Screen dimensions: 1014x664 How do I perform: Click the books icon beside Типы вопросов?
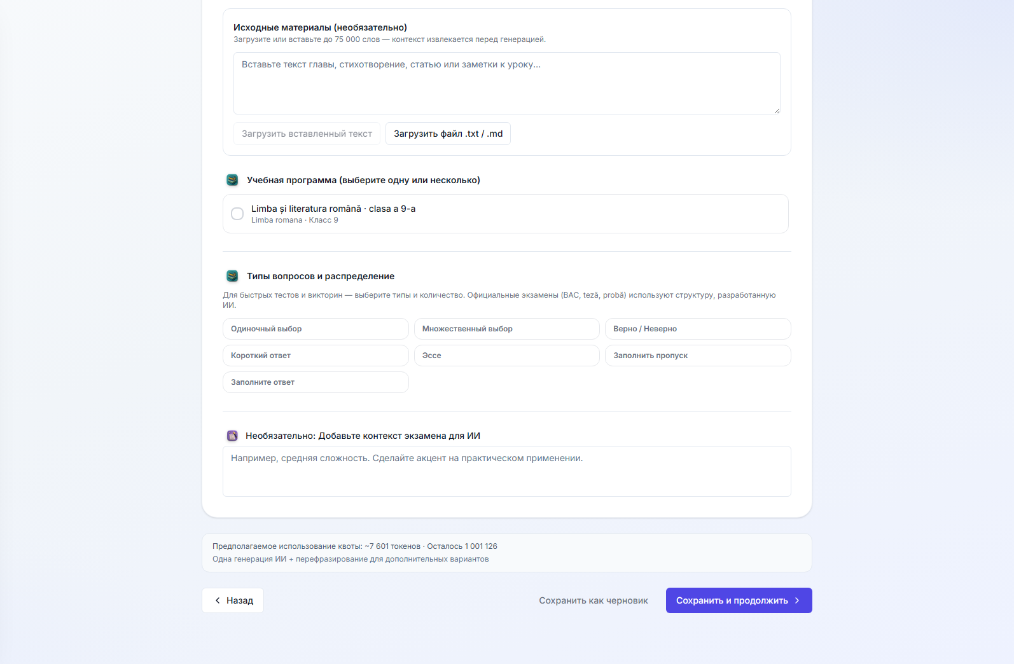[x=232, y=276]
